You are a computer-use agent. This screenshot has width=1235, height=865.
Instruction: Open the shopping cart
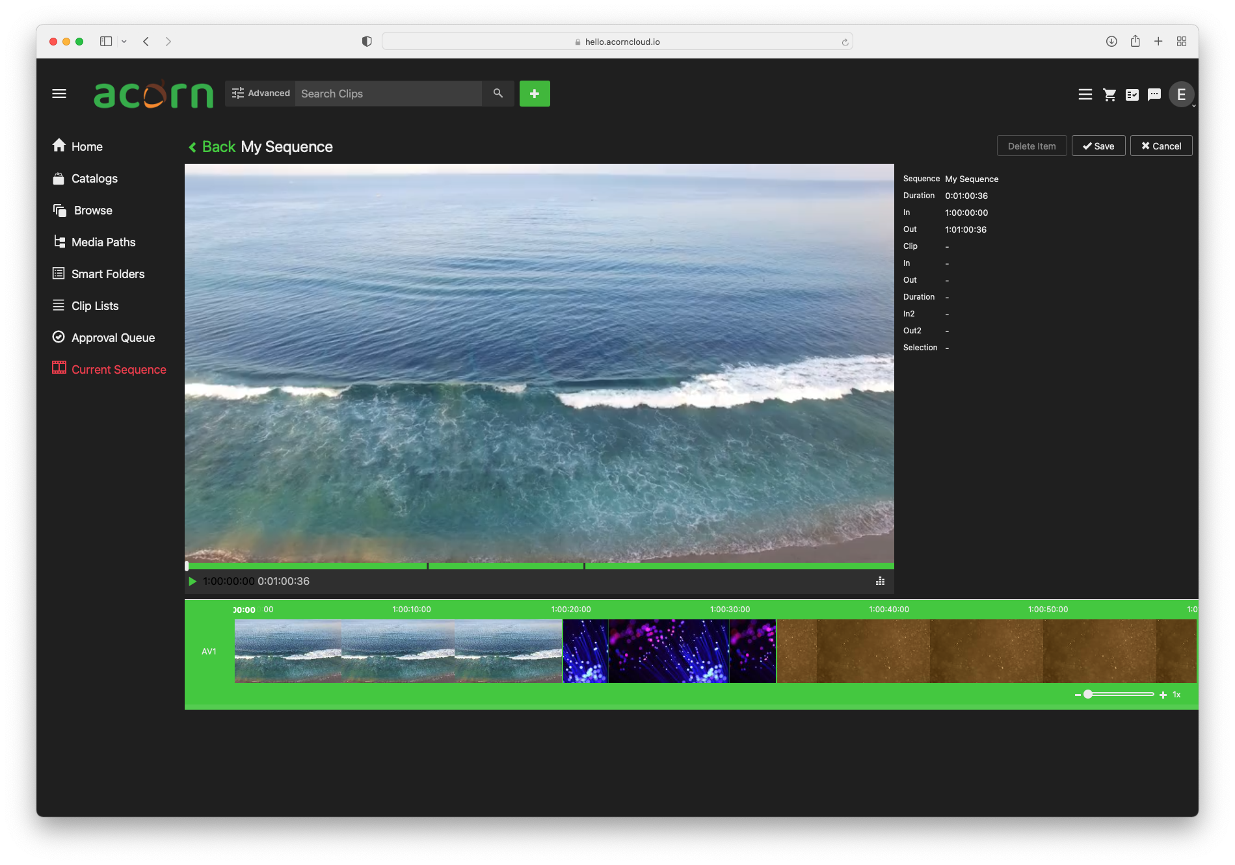(1109, 94)
